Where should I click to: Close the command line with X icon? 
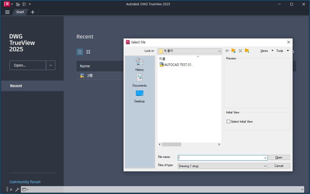(11, 190)
